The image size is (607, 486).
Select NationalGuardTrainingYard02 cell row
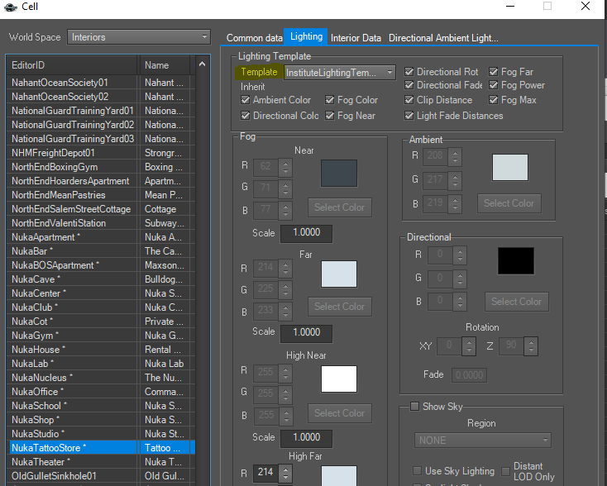point(101,125)
